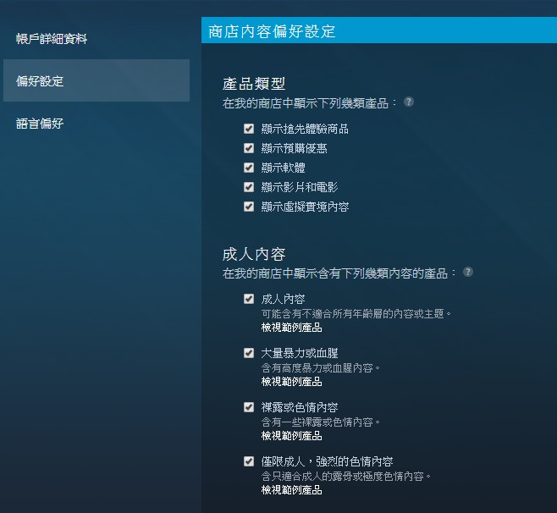The width and height of the screenshot is (557, 513).
Task: Click help icon next to 成人內容 description
Action: click(x=468, y=273)
